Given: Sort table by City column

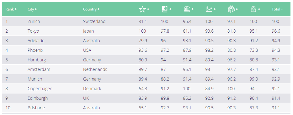Looking at the screenshot, I should [x=32, y=9].
